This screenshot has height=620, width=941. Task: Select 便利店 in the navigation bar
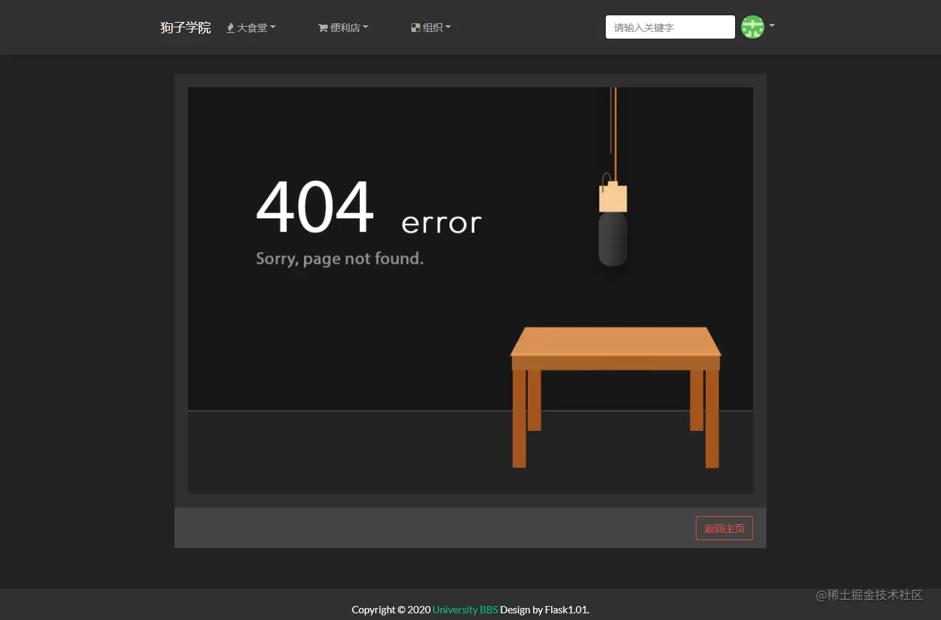(345, 27)
